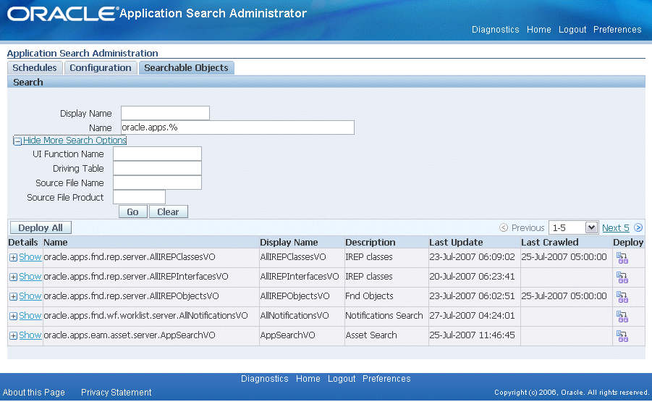Screen dimensions: 652x402
Task: Expand details plus icon for AllIREPInterfacesVO row
Action: tap(13, 277)
